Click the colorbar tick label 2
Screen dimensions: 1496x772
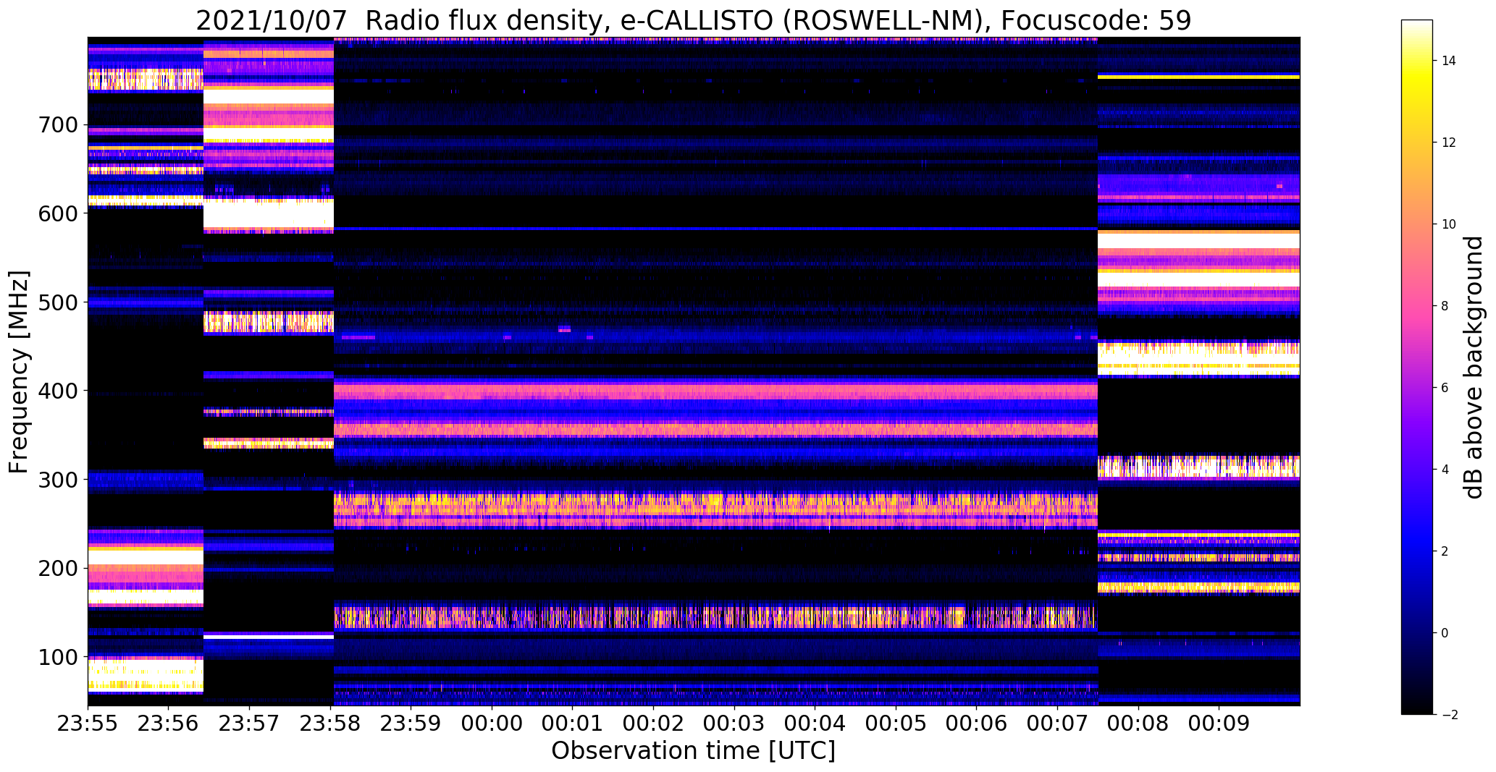1445,551
